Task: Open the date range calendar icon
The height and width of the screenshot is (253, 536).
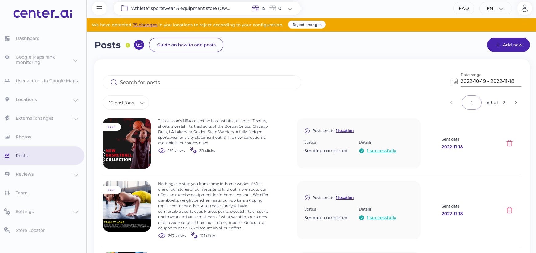Action: coord(454,81)
